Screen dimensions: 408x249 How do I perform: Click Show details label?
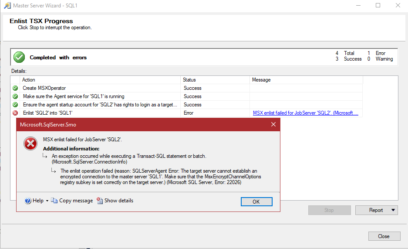[118, 201]
